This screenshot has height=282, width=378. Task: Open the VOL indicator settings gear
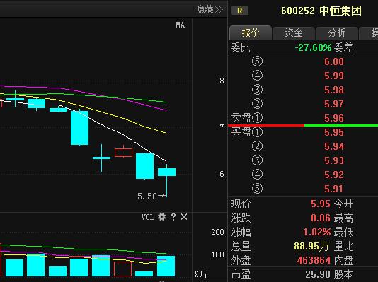[x=161, y=217]
